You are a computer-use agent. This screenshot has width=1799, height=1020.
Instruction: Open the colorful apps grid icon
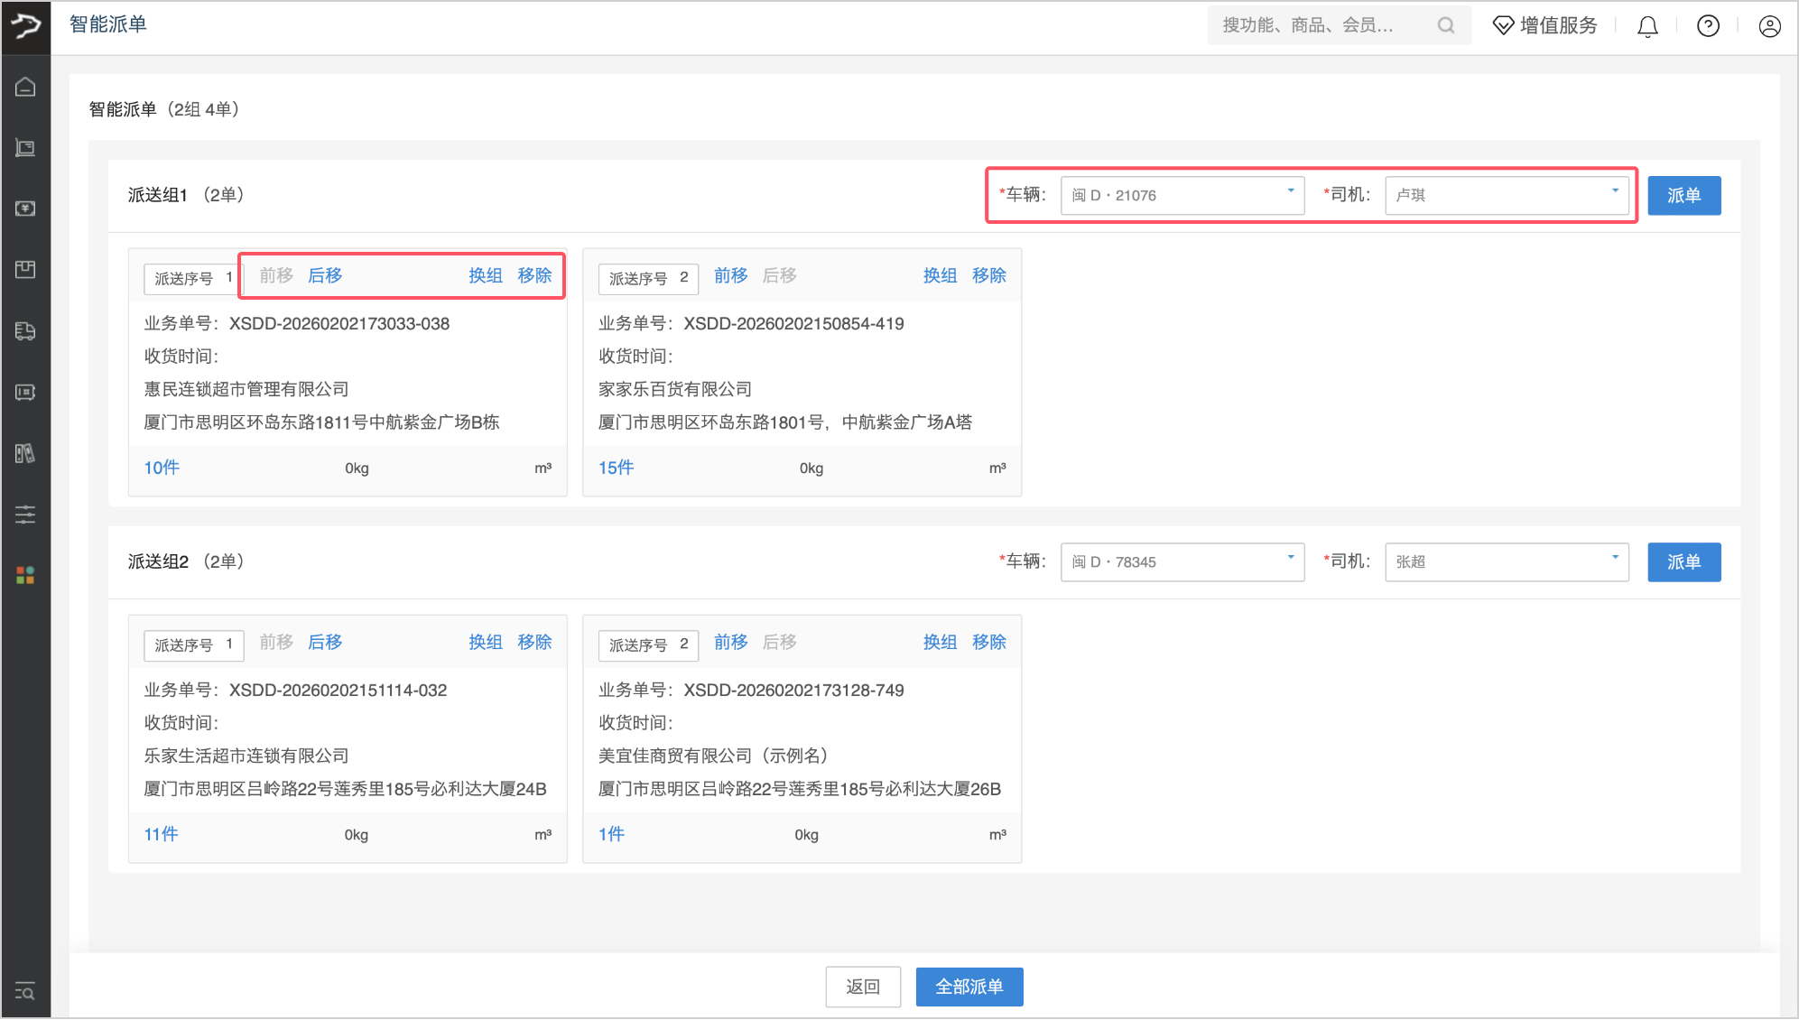(x=25, y=575)
